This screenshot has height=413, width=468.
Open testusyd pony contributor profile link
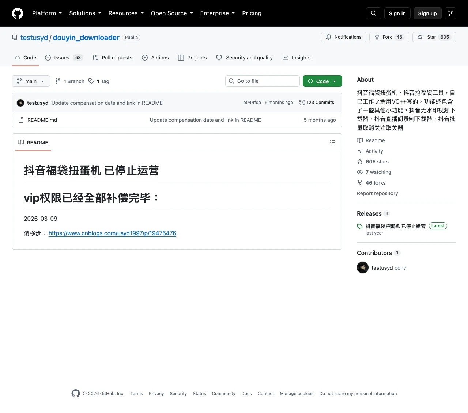pyautogui.click(x=389, y=268)
